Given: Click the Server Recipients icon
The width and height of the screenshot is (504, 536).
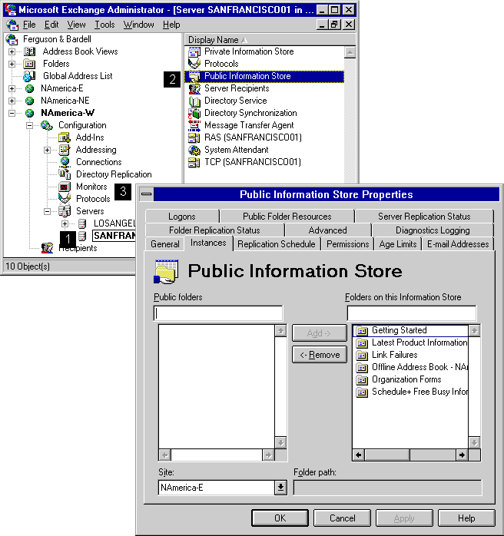Looking at the screenshot, I should tap(194, 89).
